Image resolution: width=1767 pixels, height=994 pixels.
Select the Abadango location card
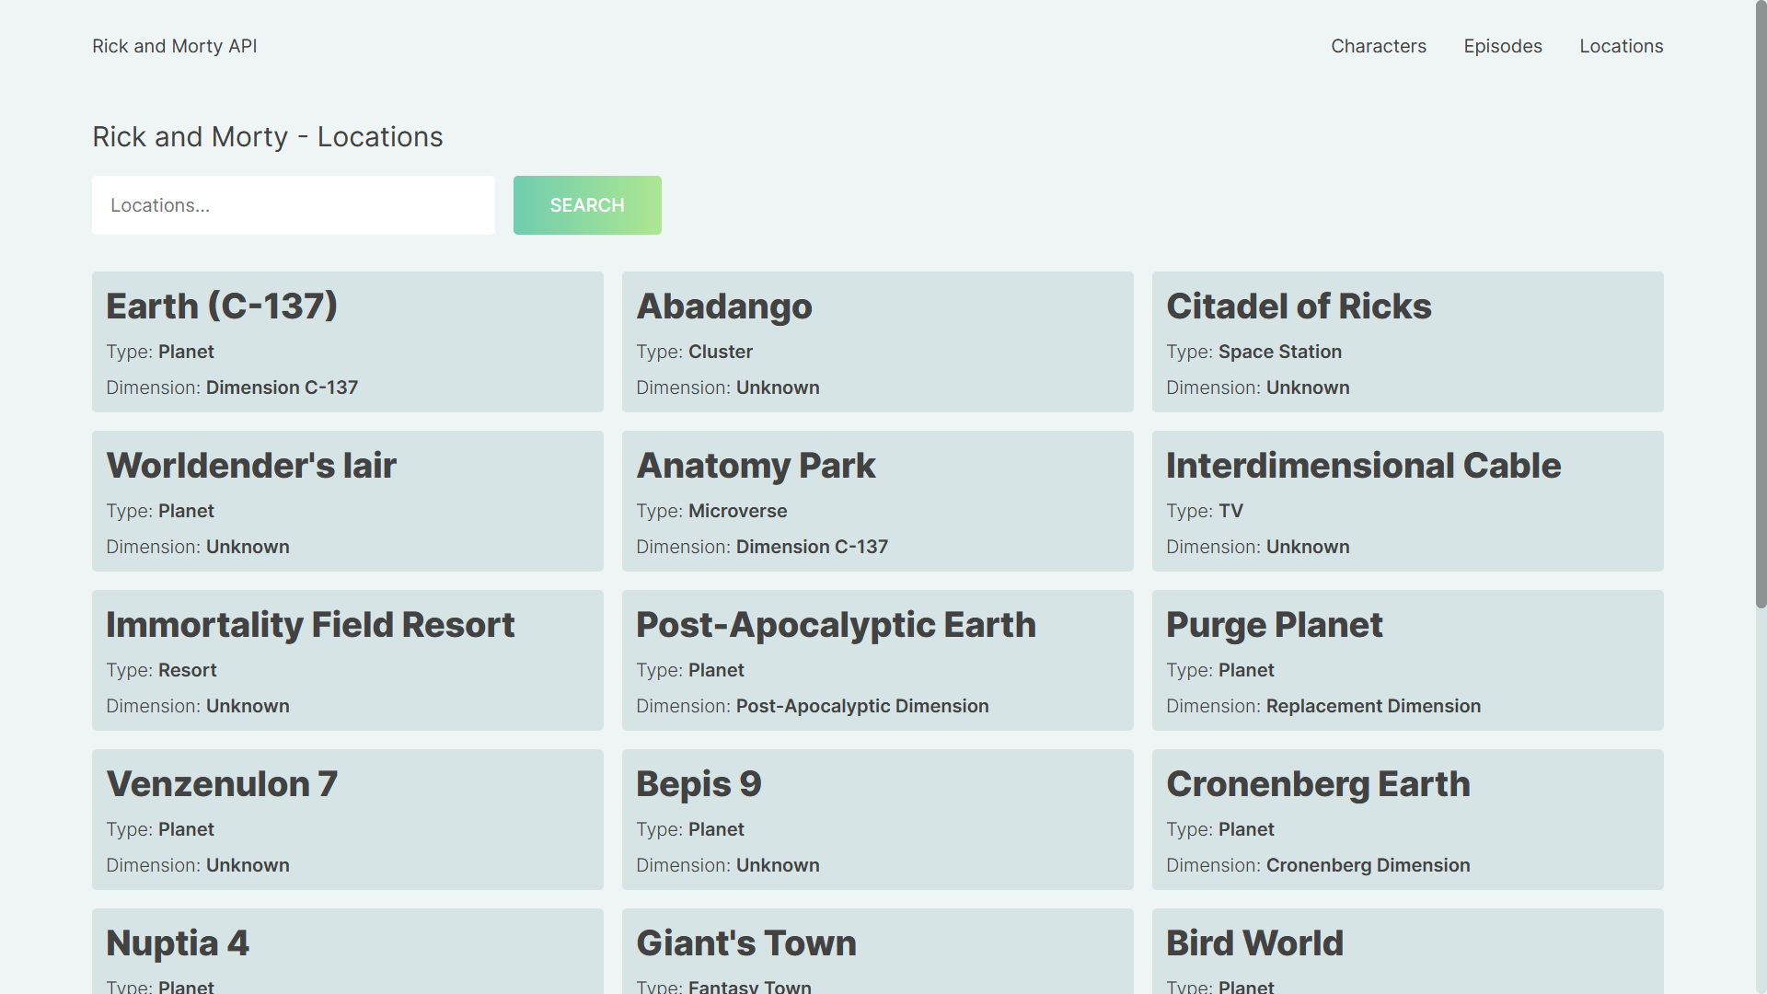(877, 341)
